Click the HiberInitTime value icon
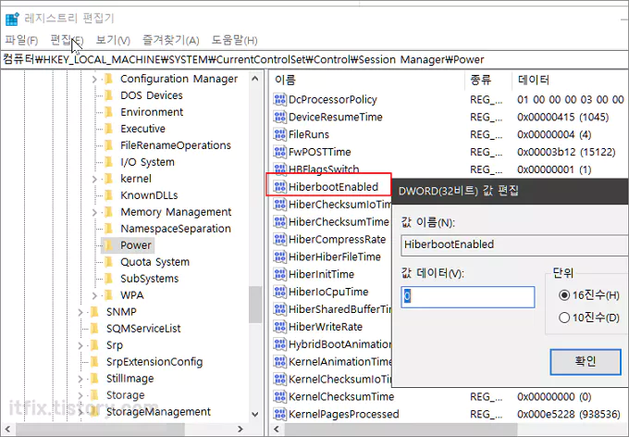Image resolution: width=629 pixels, height=437 pixels. pos(279,274)
